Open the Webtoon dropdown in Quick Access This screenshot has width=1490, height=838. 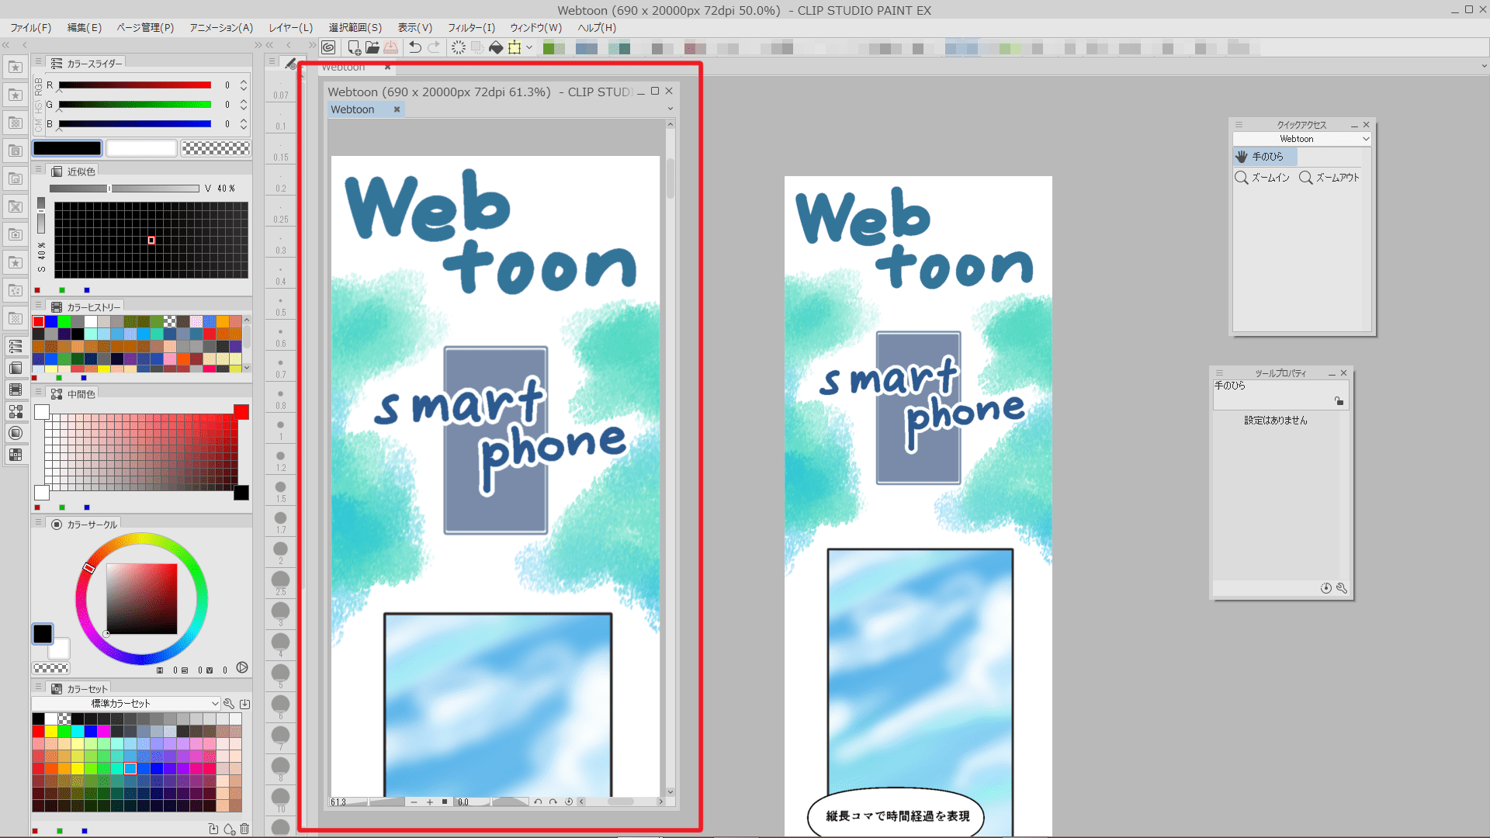(1301, 139)
